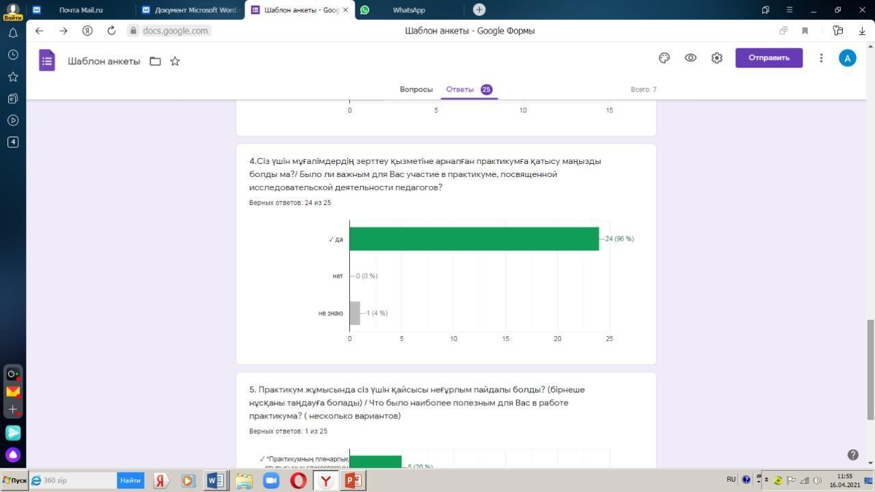This screenshot has height=492, width=875.
Task: Click Верных ответов: 24 из 25 text
Action: click(x=291, y=203)
